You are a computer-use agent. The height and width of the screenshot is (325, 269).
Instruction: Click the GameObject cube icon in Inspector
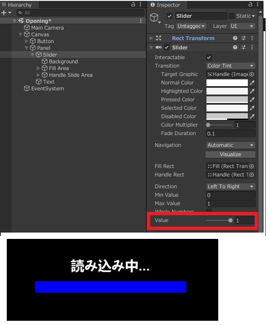tap(154, 17)
